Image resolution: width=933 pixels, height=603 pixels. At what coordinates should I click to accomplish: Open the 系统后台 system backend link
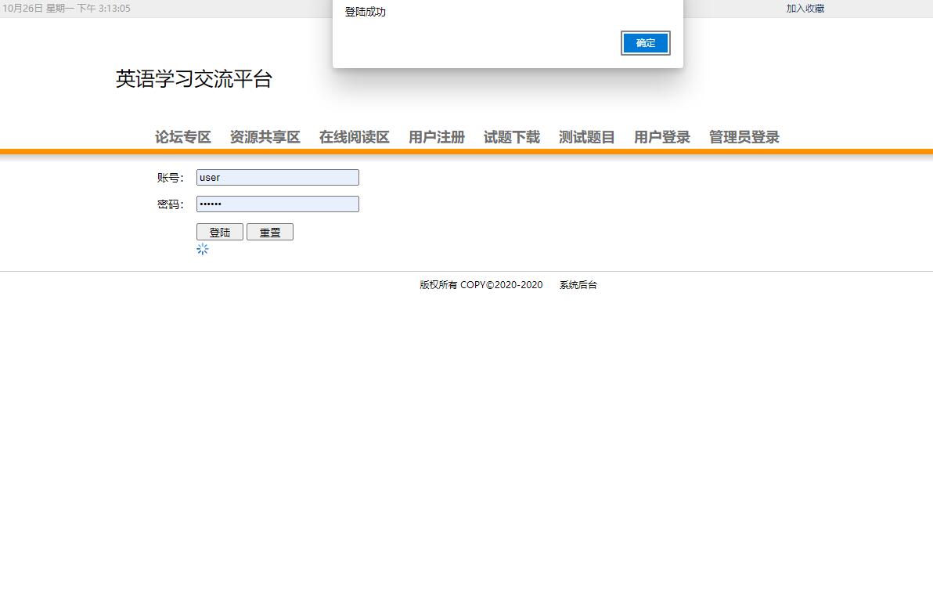coord(578,284)
